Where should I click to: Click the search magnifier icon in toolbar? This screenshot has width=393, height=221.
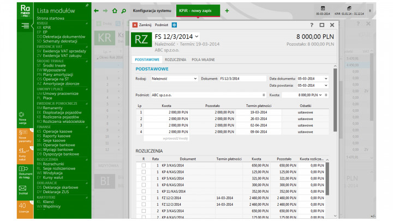123,10
